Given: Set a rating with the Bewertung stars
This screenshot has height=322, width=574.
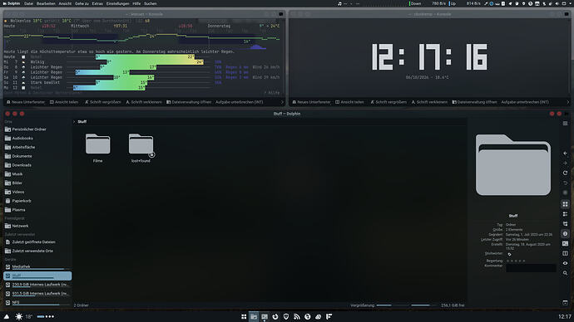Looking at the screenshot, I should point(516,261).
